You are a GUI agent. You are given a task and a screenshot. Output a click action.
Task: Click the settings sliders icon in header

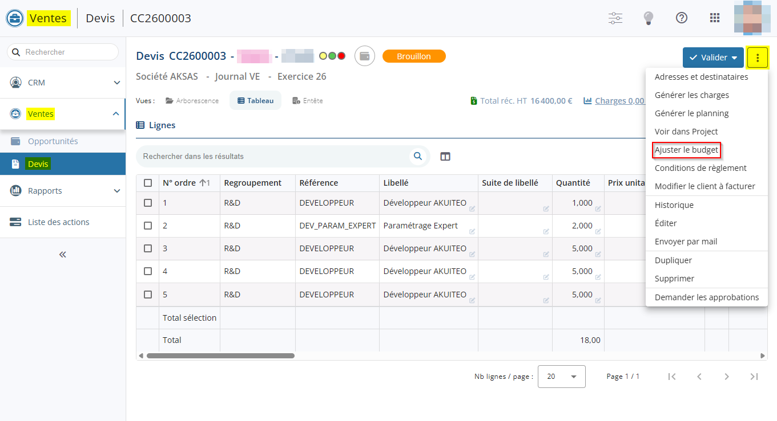click(x=615, y=18)
